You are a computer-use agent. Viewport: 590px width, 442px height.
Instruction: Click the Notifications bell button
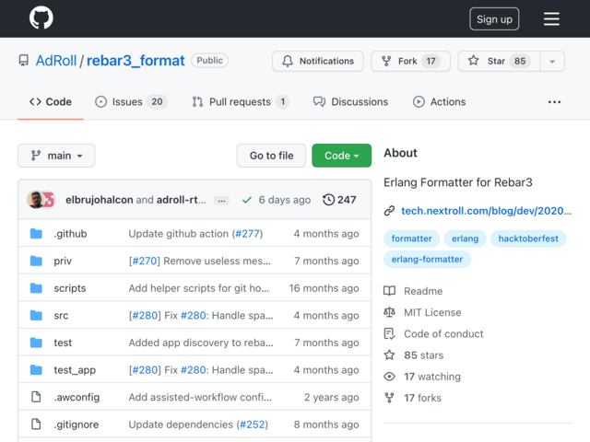317,61
